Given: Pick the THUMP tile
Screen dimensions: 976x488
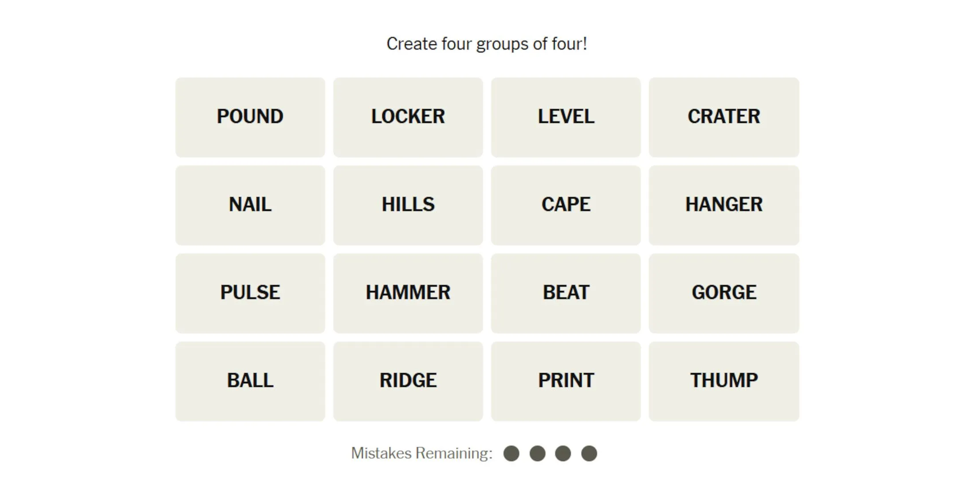Looking at the screenshot, I should pos(724,381).
